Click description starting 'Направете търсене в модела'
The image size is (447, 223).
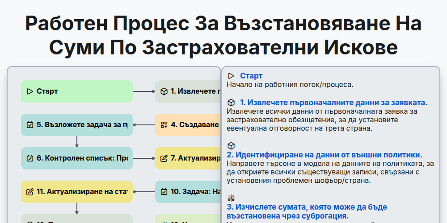click(330, 172)
